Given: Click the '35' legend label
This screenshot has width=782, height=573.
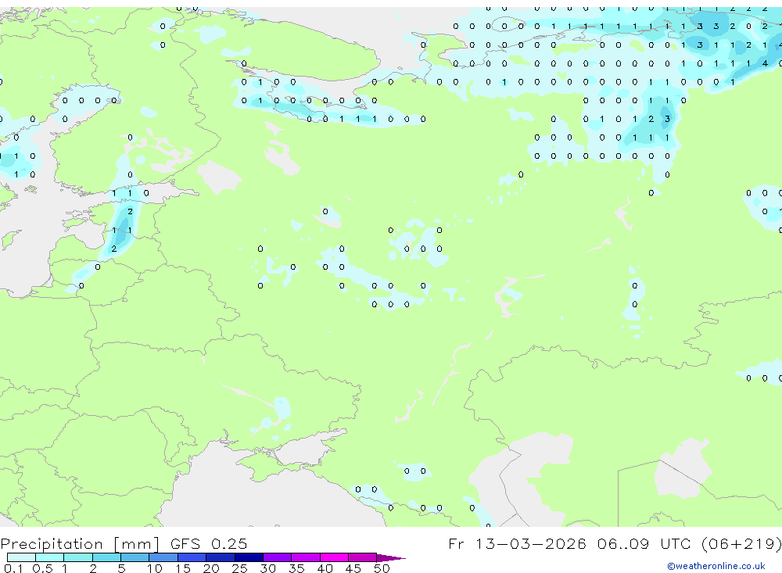Looking at the screenshot, I should [296, 568].
